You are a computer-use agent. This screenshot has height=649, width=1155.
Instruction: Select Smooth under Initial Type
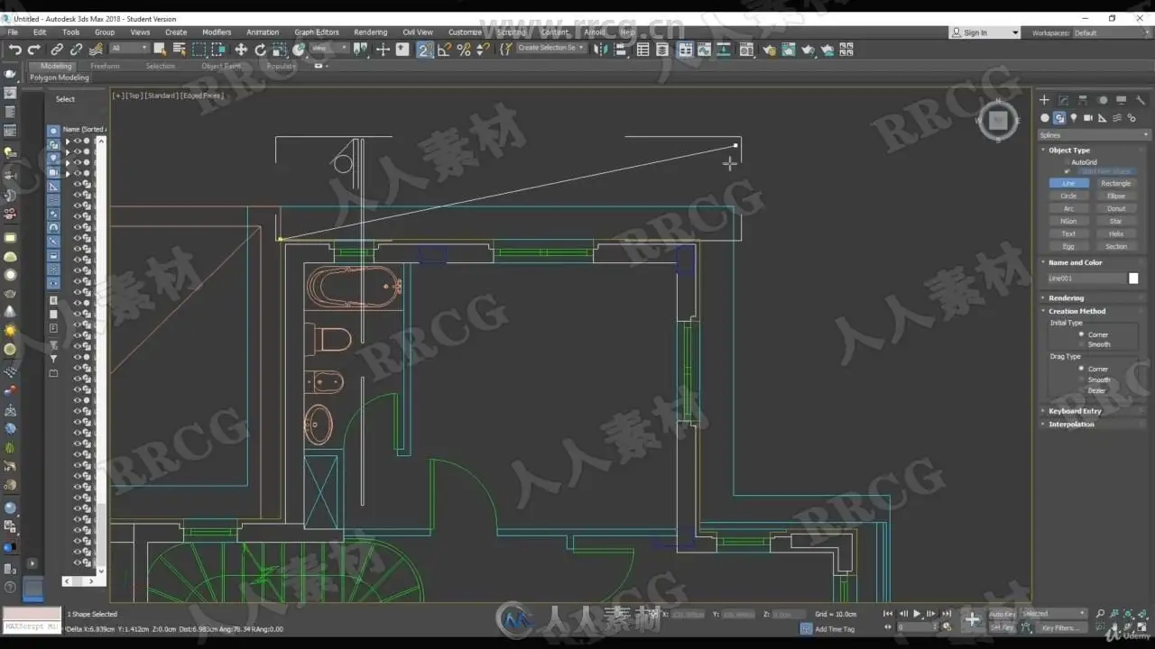click(x=1081, y=344)
